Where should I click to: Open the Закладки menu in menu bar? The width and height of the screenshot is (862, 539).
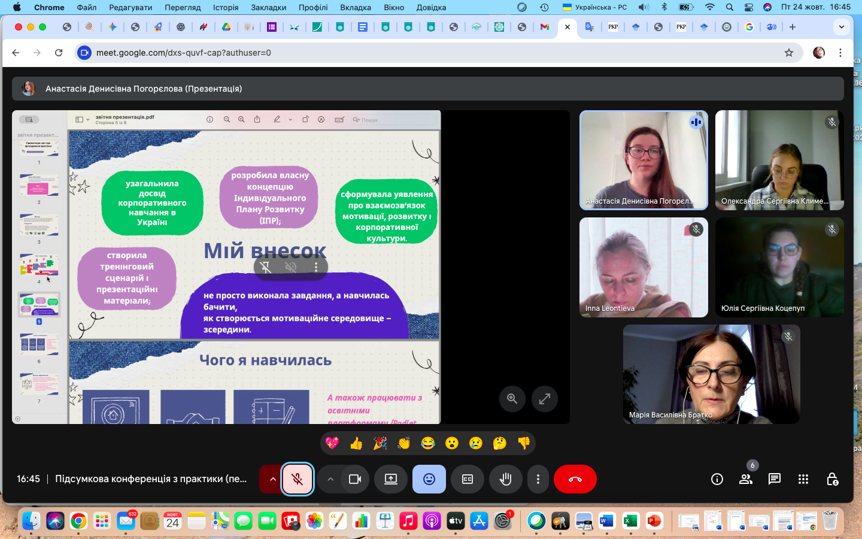(268, 7)
